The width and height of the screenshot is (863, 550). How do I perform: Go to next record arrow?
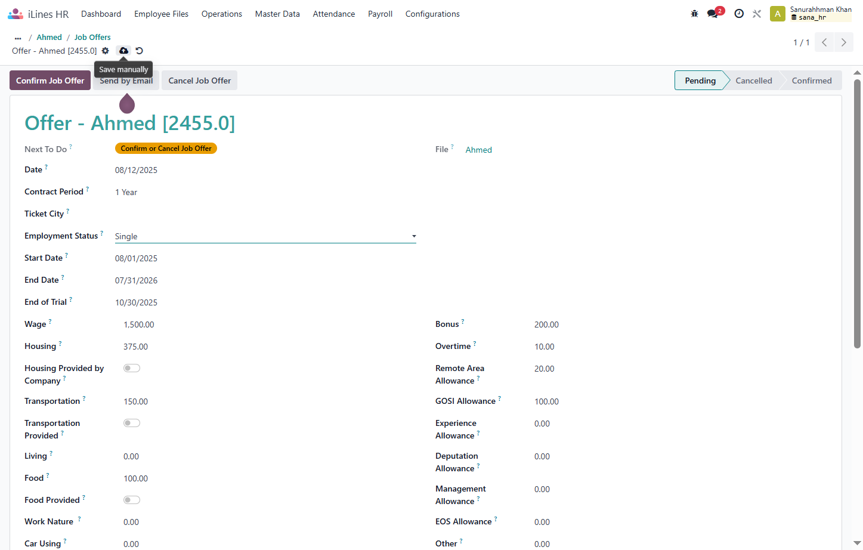click(843, 42)
